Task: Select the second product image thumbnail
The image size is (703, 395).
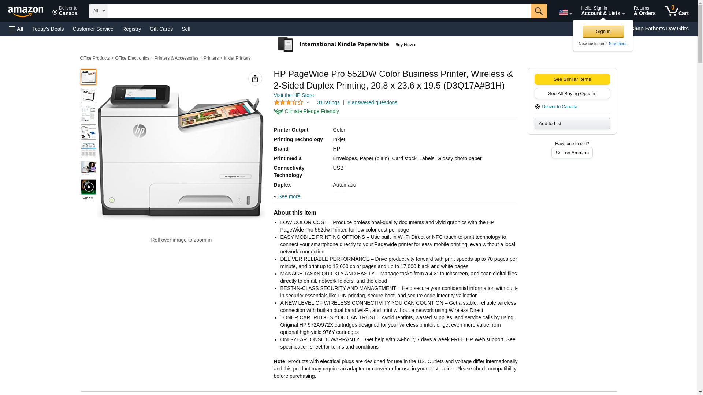Action: click(88, 95)
